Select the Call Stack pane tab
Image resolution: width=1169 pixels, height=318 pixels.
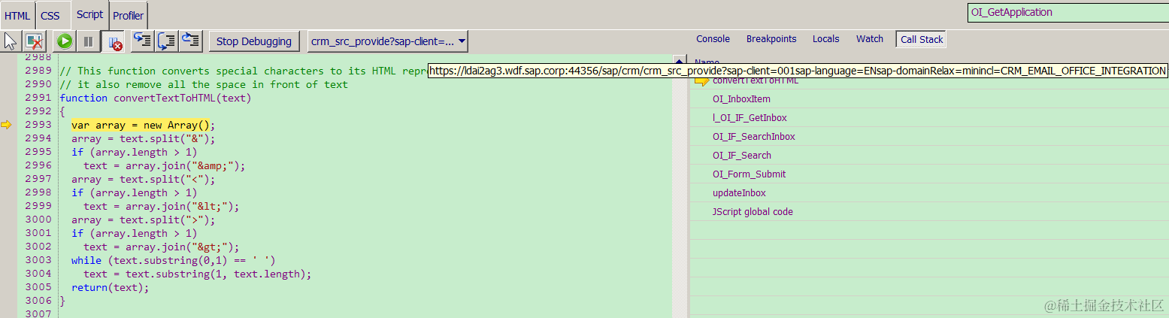tap(922, 40)
